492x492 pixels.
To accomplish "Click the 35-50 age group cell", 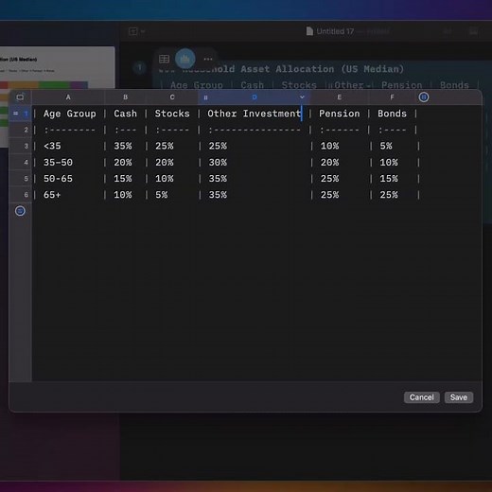I will click(58, 162).
